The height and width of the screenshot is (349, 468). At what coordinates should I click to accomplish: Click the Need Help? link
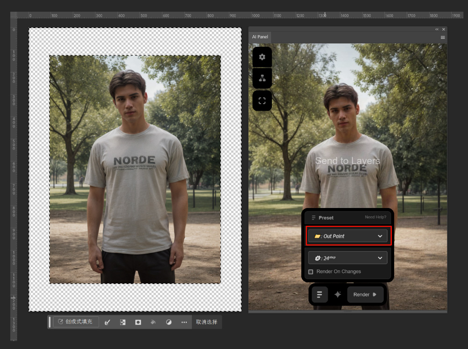click(x=375, y=217)
